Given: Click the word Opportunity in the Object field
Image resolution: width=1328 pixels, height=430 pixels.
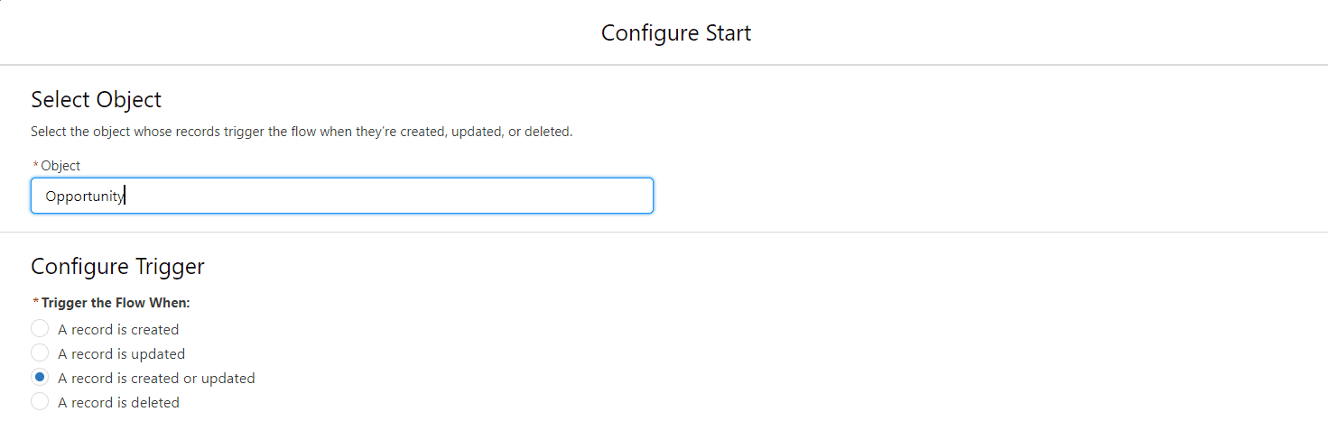Looking at the screenshot, I should (85, 197).
